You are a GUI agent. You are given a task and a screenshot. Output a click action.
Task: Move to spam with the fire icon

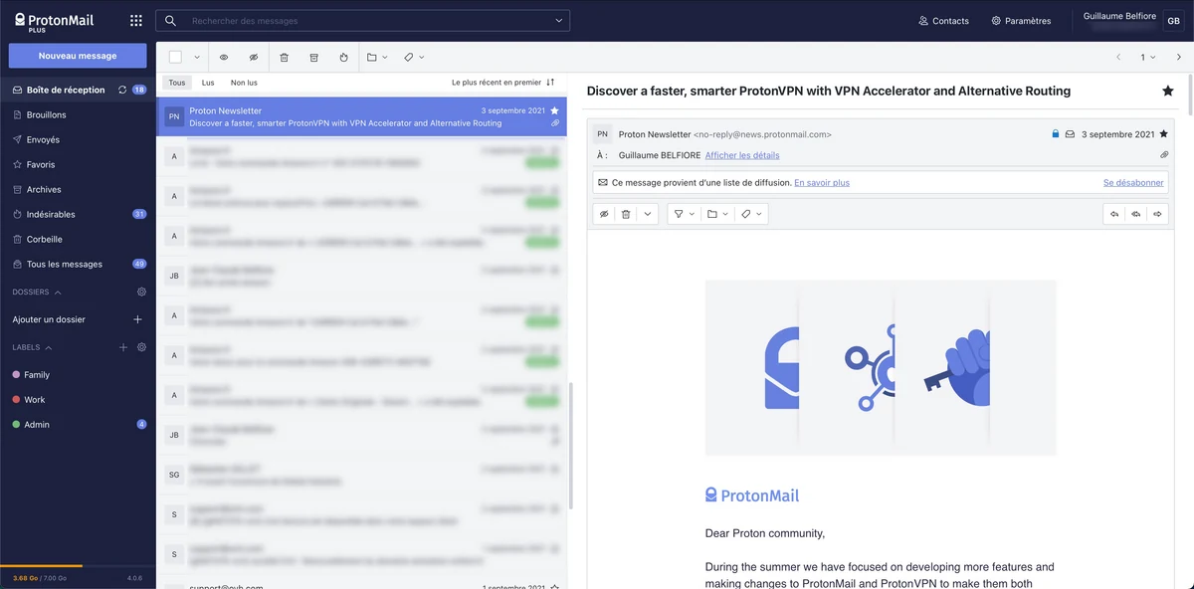click(343, 58)
